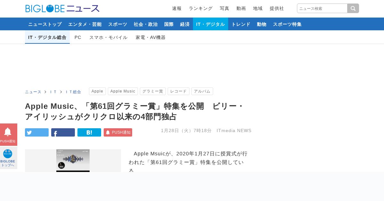
Task: Open 動画 in the top navigation
Action: 241,8
